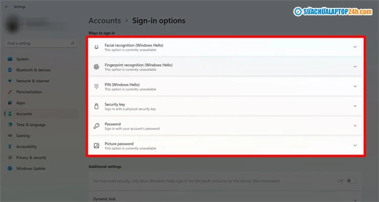Click the Bluetooth & devices sidebar icon
This screenshot has width=379, height=202.
coord(10,70)
